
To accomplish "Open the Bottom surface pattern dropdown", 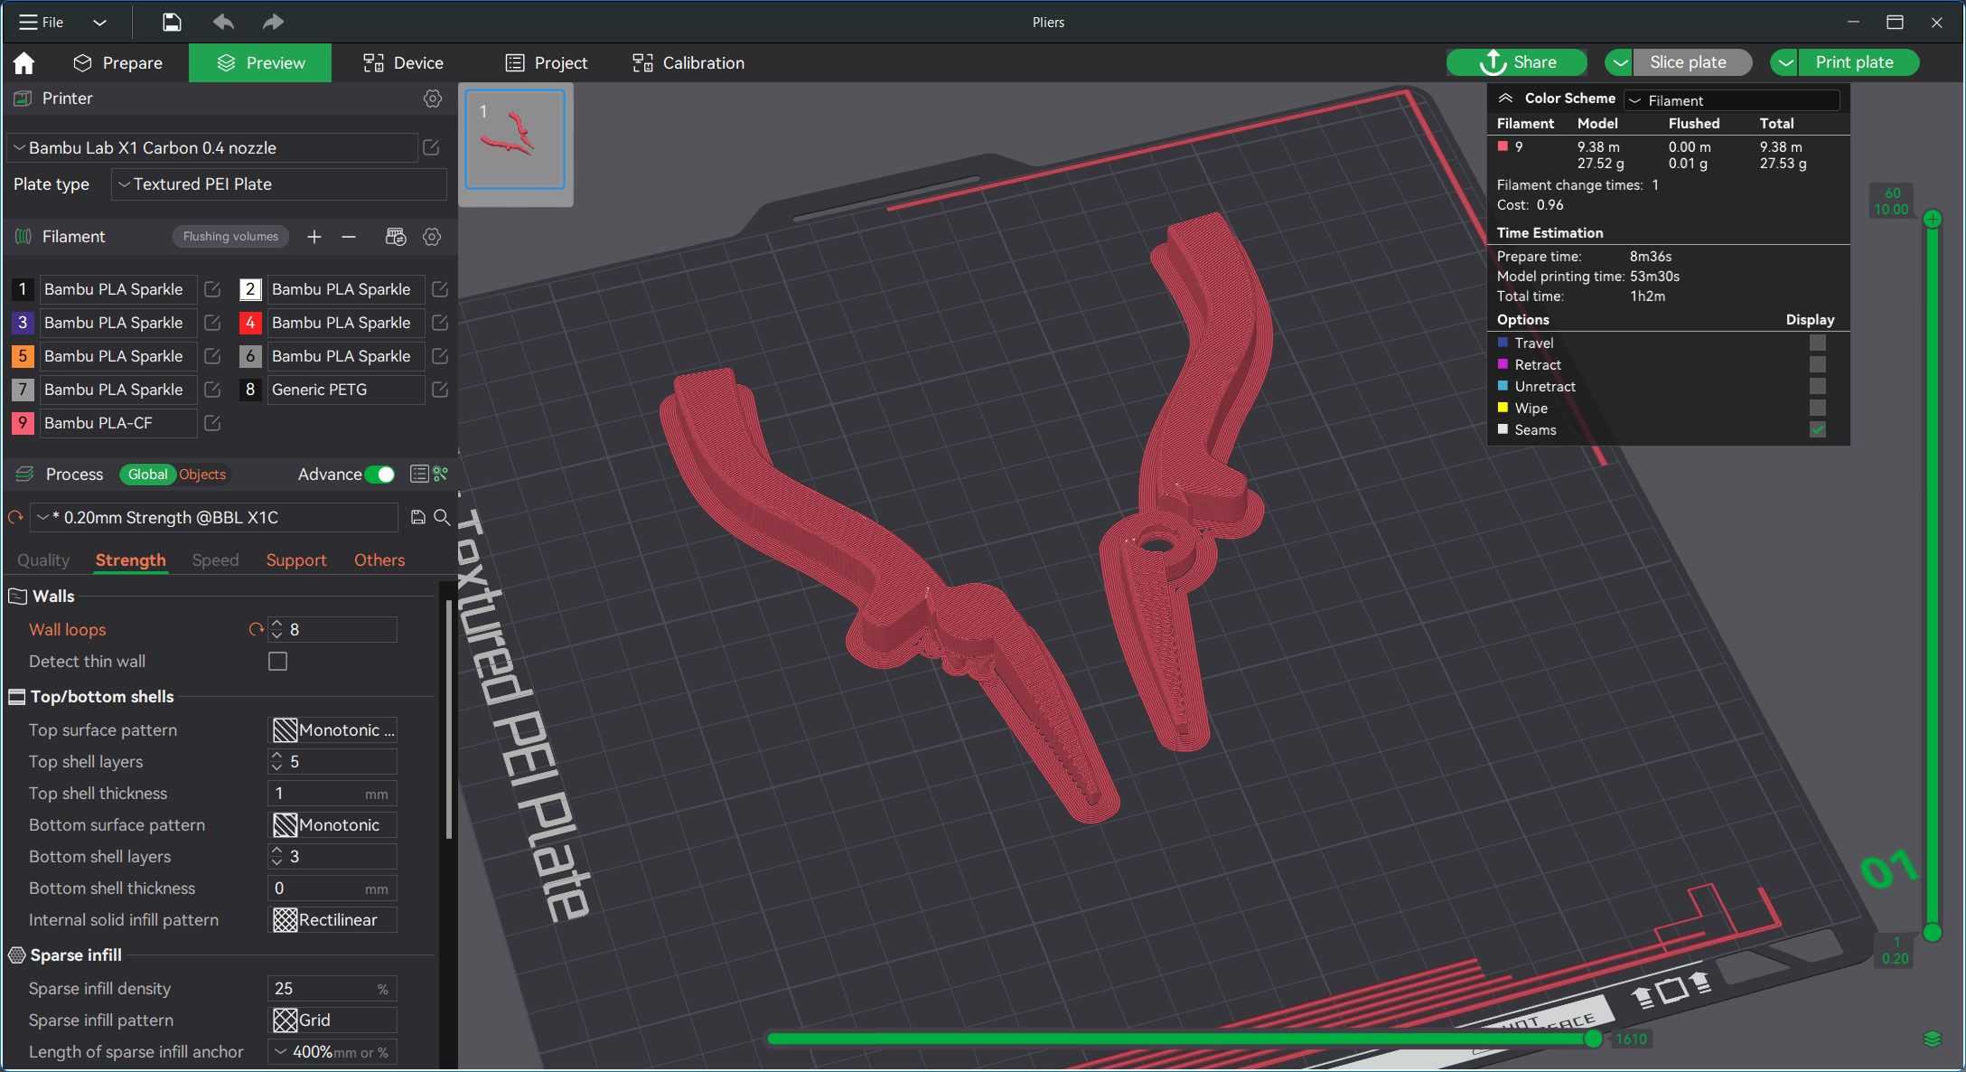I will (333, 825).
